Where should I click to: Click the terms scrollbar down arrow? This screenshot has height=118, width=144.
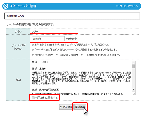pos(133,89)
